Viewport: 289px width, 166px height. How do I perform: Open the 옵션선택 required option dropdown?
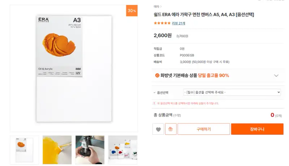(x=232, y=92)
